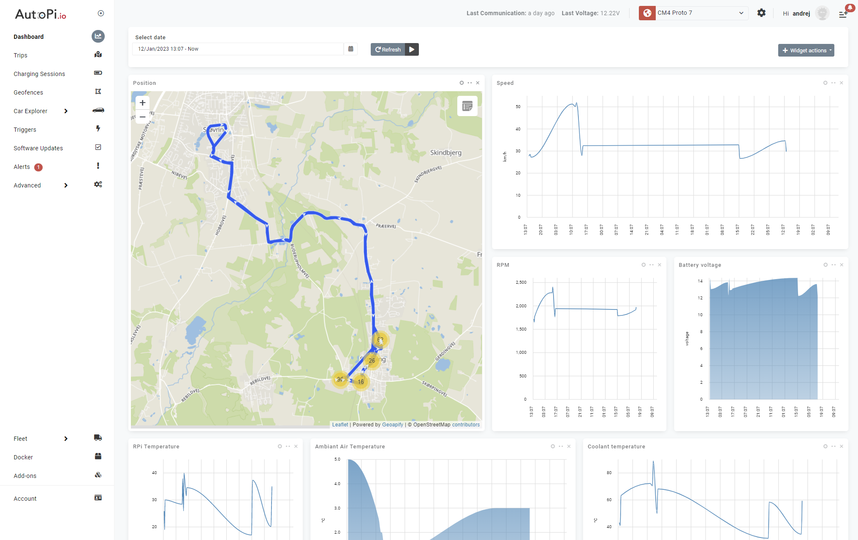This screenshot has height=540, width=858.
Task: Click the date range input field
Action: pos(236,49)
